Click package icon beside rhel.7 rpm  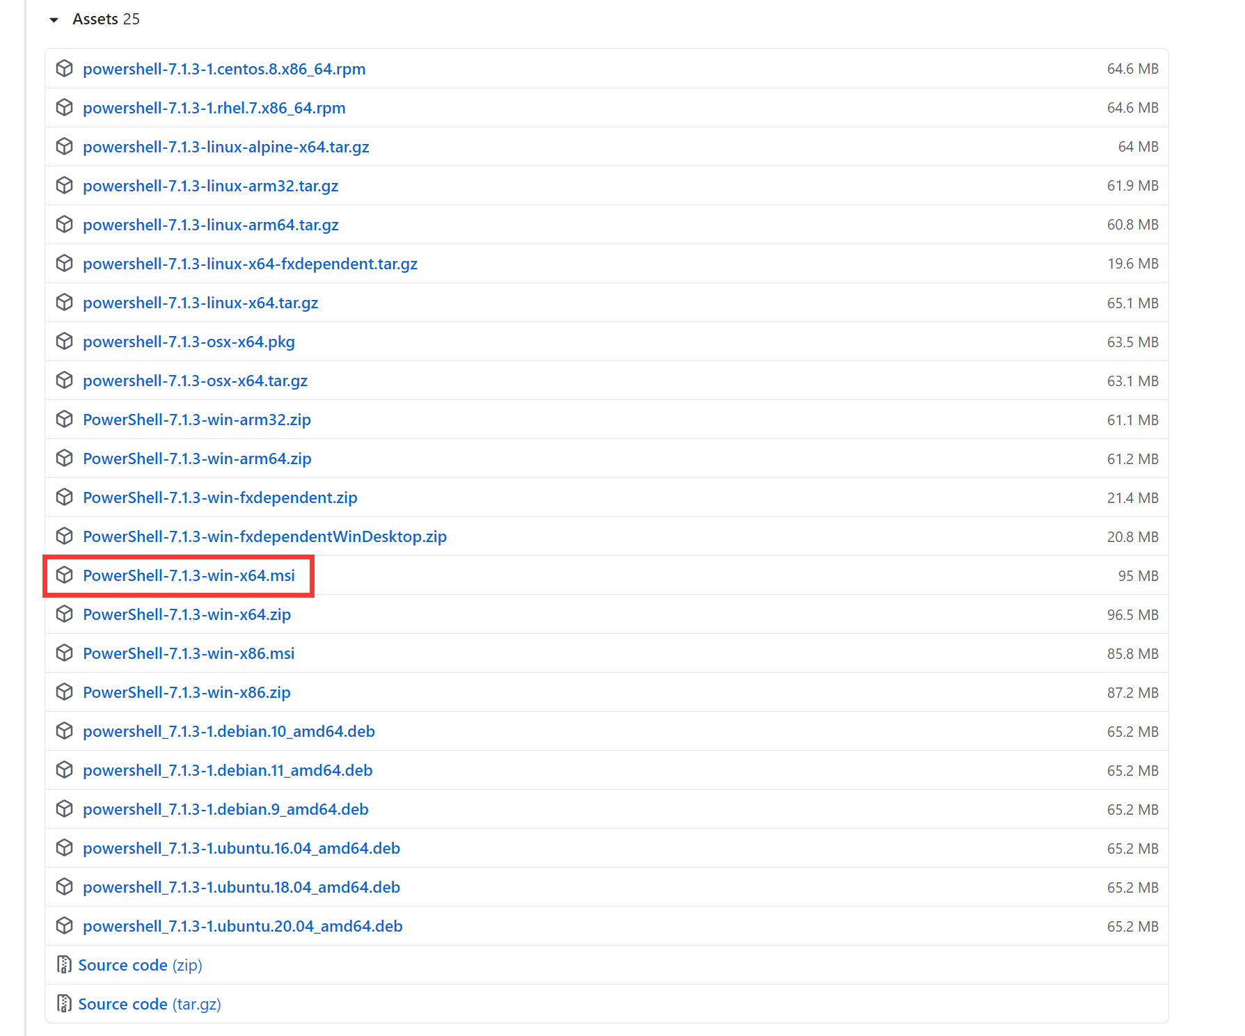point(64,107)
